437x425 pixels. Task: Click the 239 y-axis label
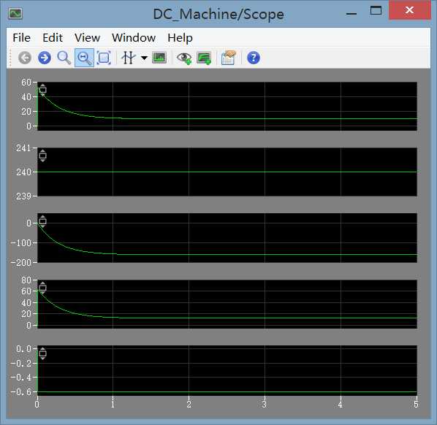pos(23,196)
